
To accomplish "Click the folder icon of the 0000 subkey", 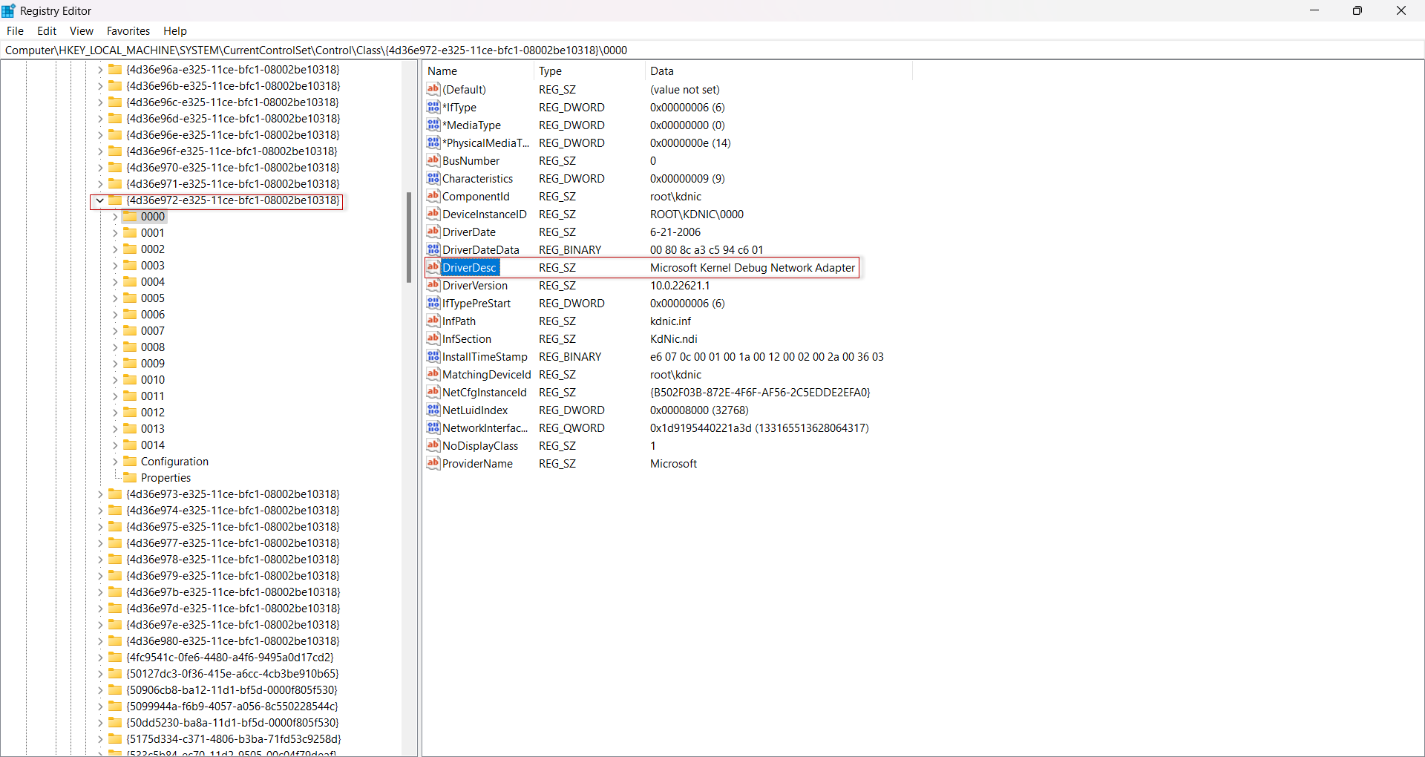I will pyautogui.click(x=131, y=216).
